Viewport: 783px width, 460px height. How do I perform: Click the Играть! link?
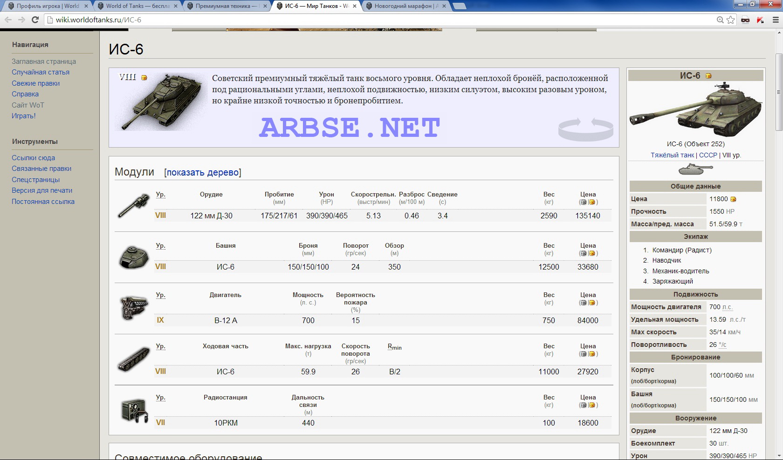pos(24,116)
